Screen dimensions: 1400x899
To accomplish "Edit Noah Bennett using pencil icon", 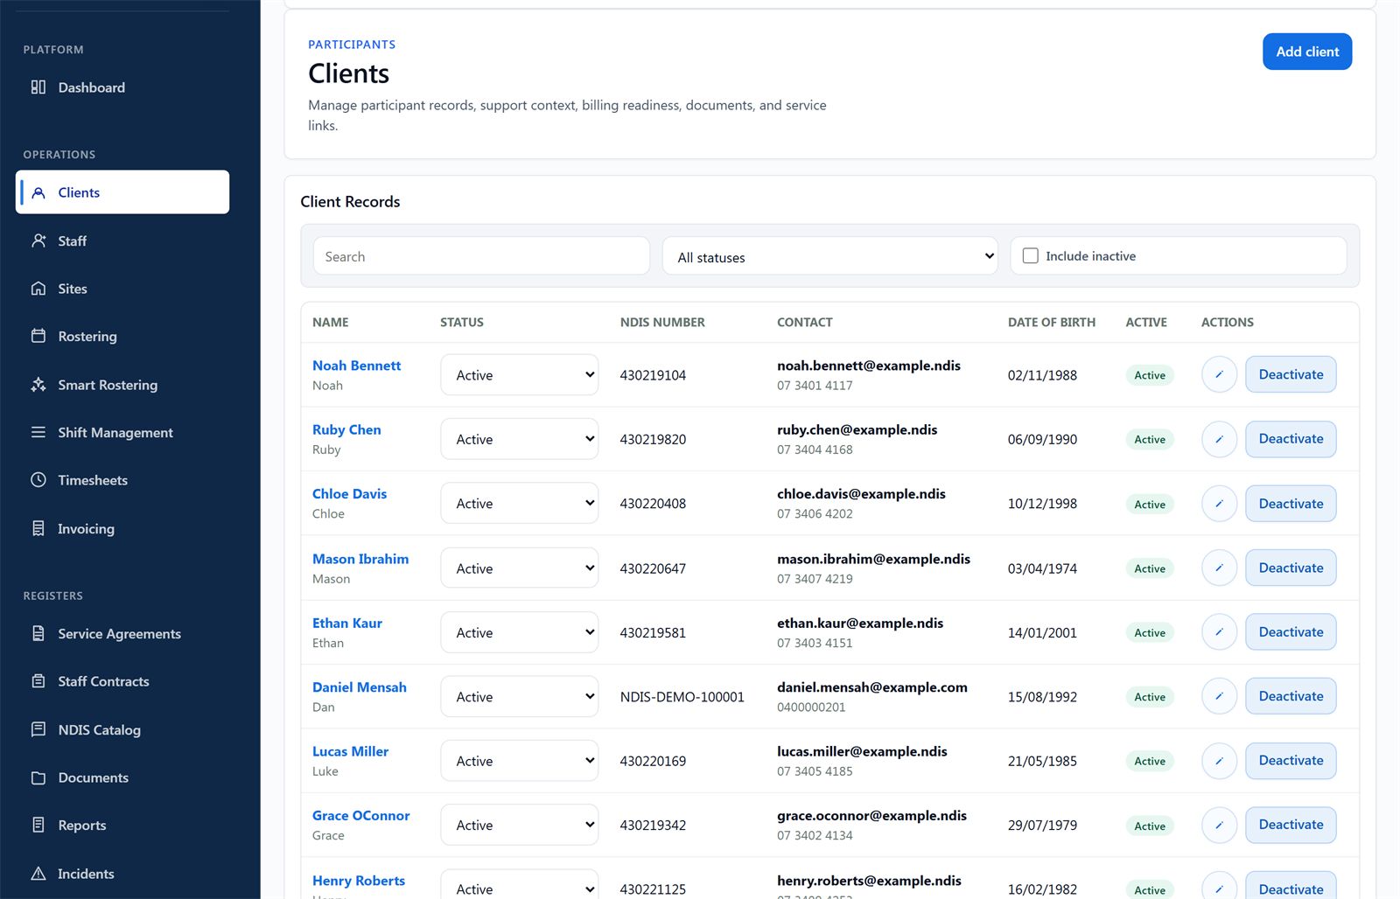I will click(1219, 374).
